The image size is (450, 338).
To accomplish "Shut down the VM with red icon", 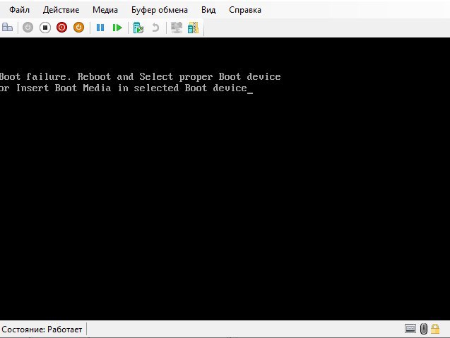I will (61, 28).
